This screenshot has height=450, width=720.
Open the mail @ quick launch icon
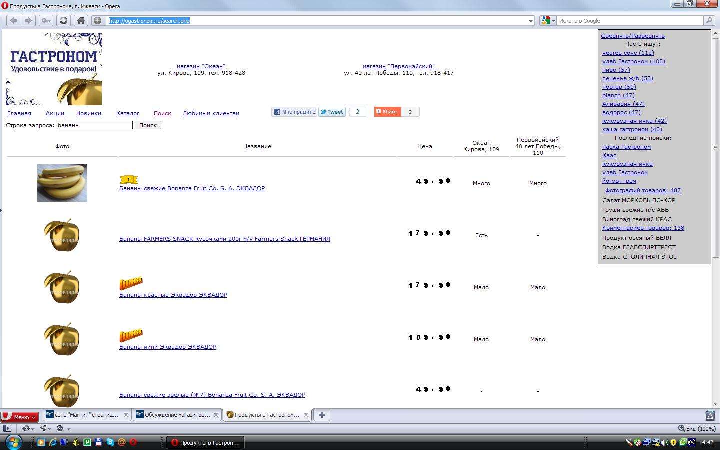[121, 442]
